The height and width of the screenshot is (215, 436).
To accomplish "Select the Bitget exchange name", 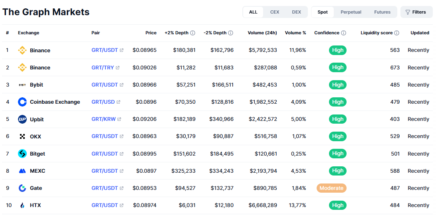I will (38, 154).
